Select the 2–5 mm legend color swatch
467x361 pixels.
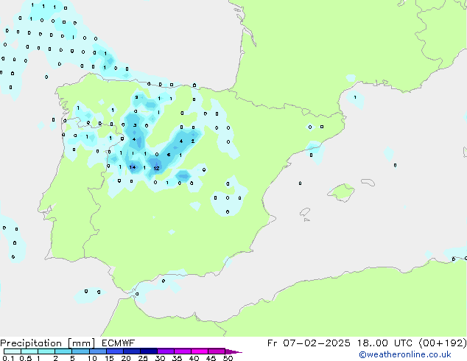click(x=63, y=351)
